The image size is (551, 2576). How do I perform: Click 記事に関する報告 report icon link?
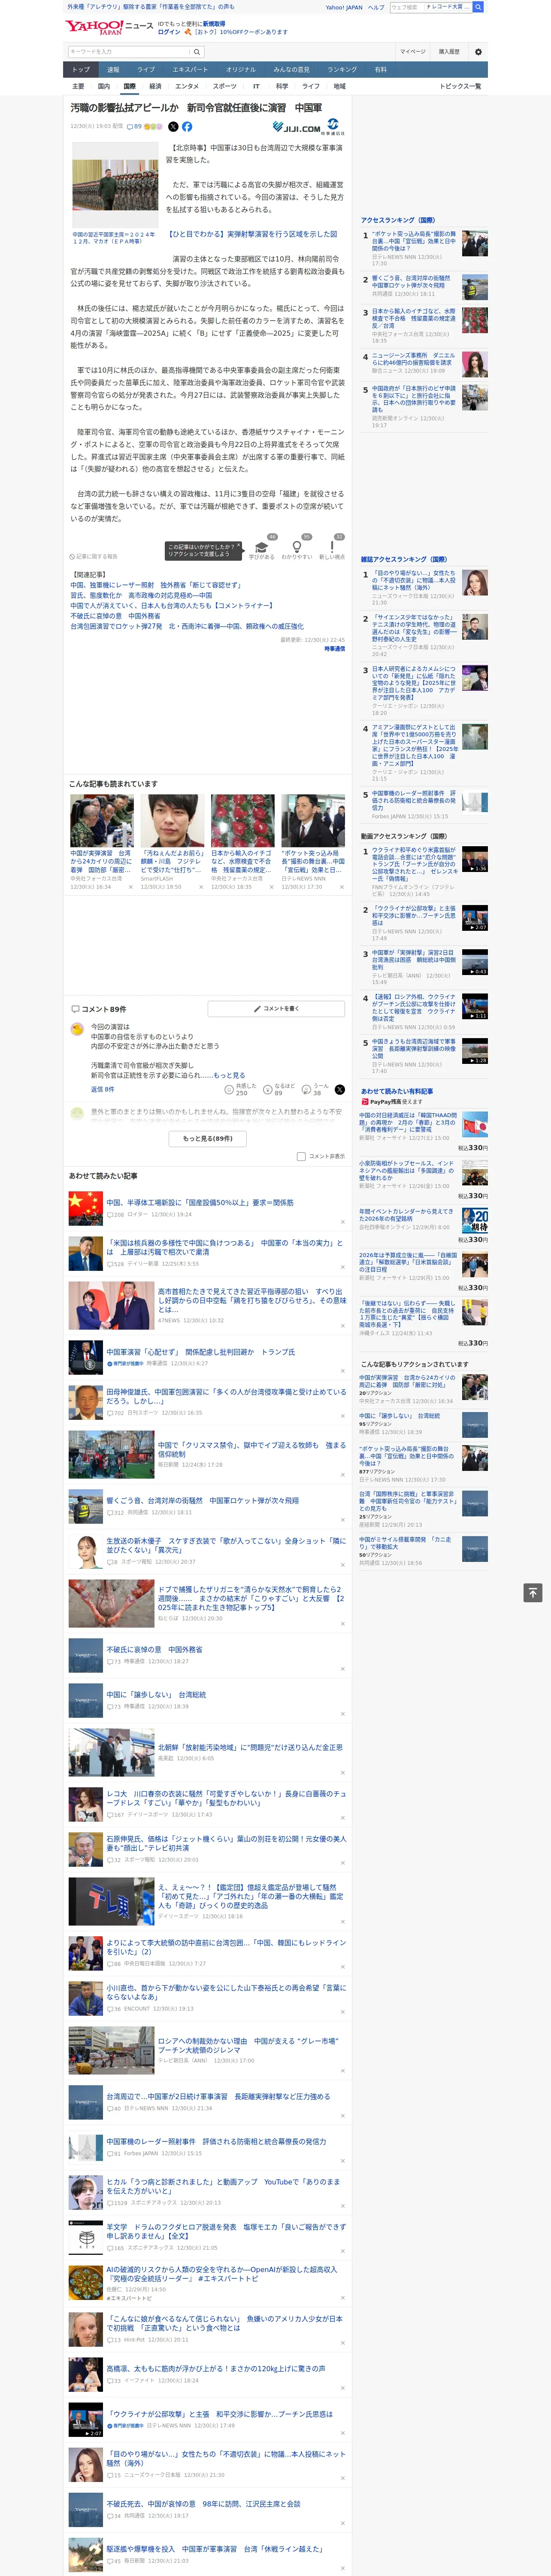[x=94, y=556]
